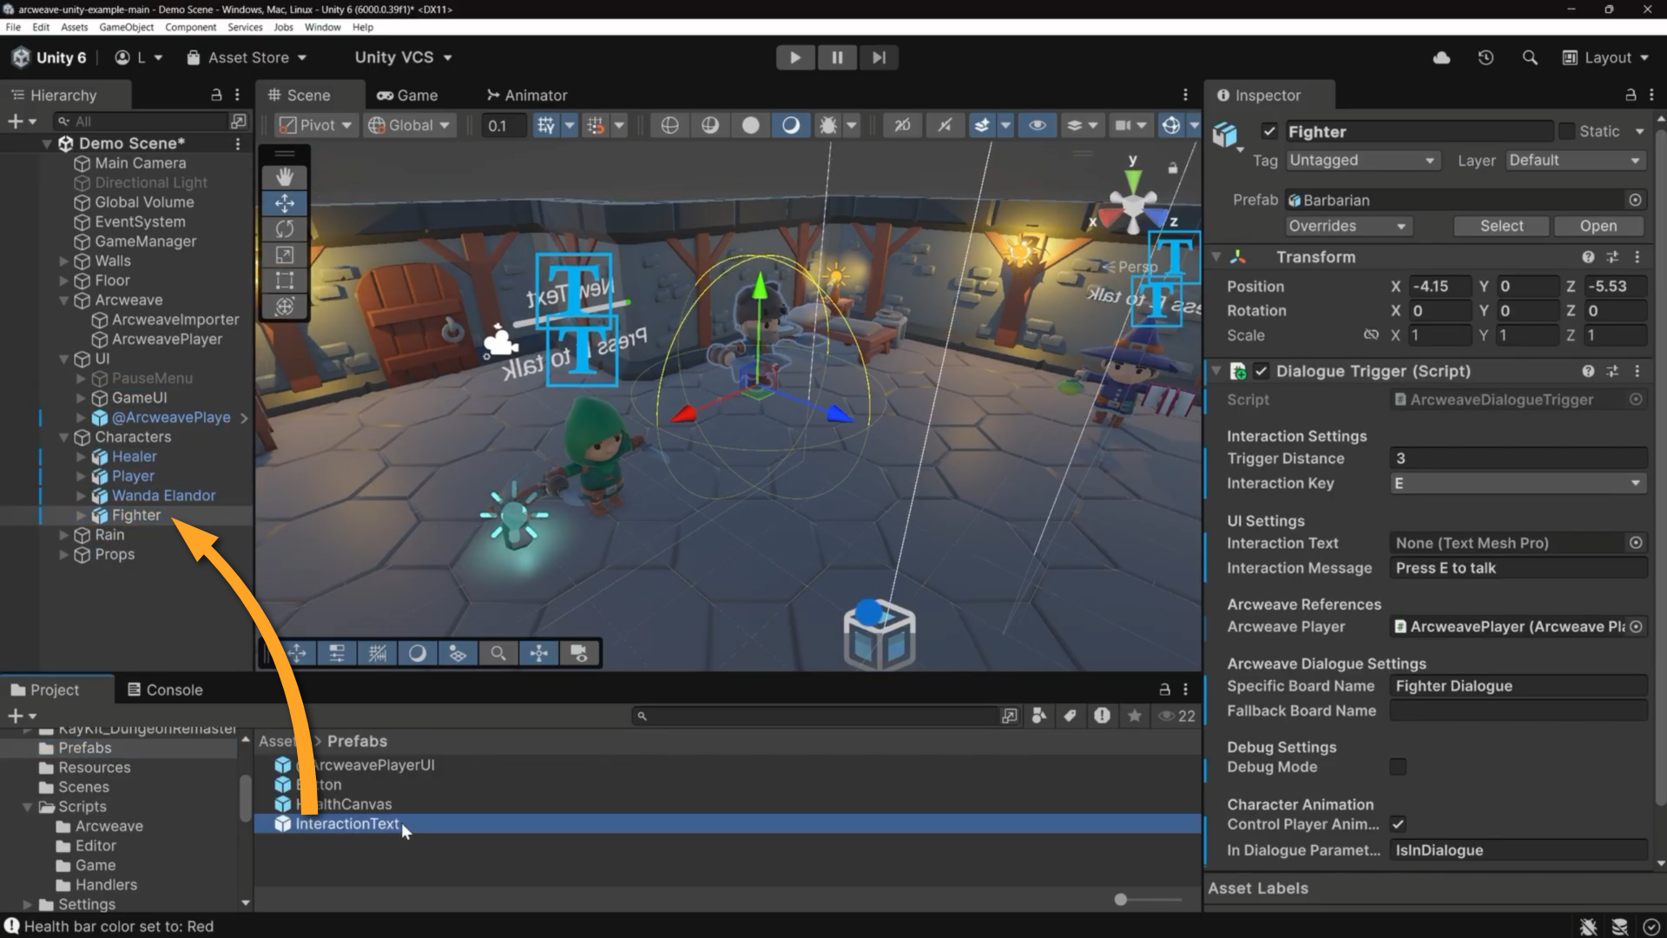Select the Hand view tool
This screenshot has width=1667, height=938.
285,176
